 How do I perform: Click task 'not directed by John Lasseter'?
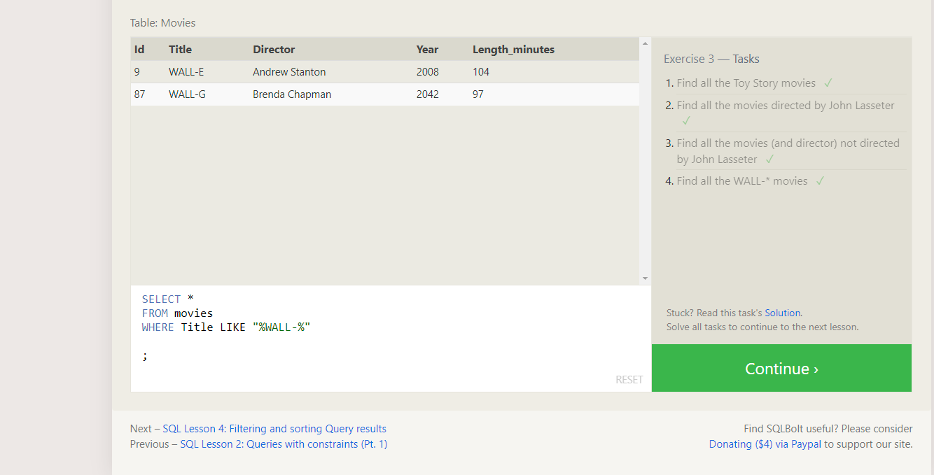(x=788, y=151)
